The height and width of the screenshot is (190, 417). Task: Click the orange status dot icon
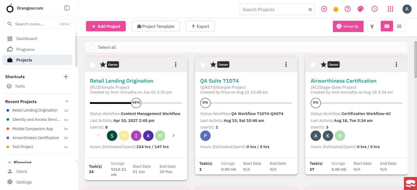coord(336,10)
